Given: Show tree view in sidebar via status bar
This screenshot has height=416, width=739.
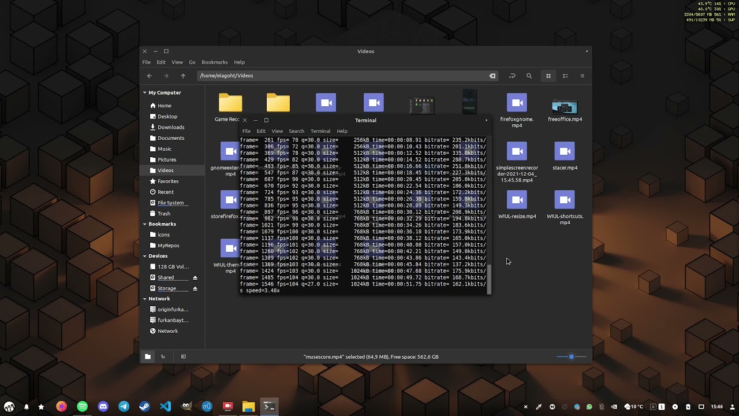Looking at the screenshot, I should point(163,356).
